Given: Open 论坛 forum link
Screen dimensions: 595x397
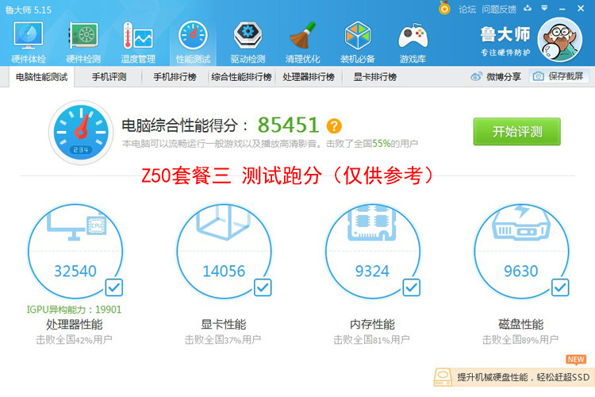Looking at the screenshot, I should (466, 9).
